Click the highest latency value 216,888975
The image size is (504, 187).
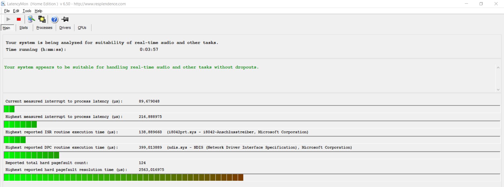click(150, 117)
